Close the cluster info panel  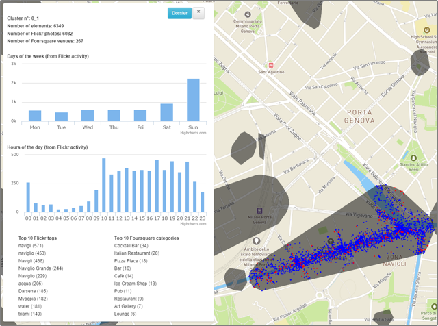point(198,13)
